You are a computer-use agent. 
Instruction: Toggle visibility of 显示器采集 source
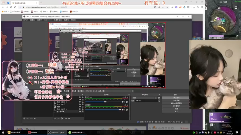(x=80, y=112)
